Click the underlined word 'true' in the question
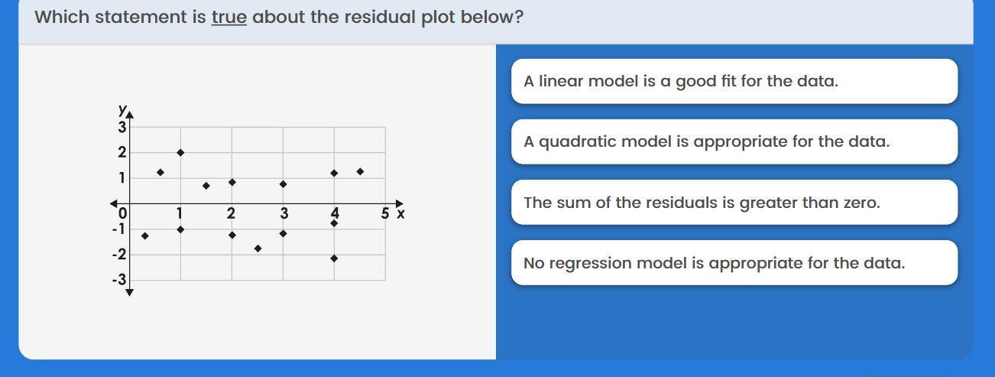 (x=228, y=17)
